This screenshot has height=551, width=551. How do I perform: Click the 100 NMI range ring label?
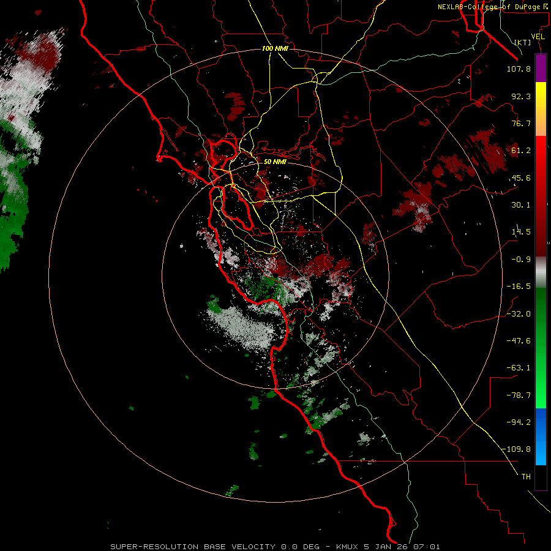[x=275, y=48]
